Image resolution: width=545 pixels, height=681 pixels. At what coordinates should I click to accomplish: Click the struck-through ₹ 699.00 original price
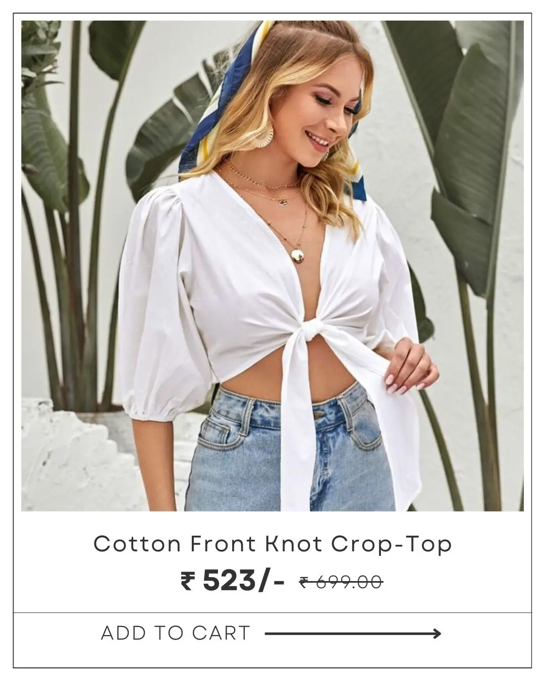tap(341, 582)
